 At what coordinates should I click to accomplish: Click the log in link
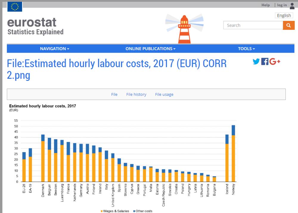tap(282, 5)
